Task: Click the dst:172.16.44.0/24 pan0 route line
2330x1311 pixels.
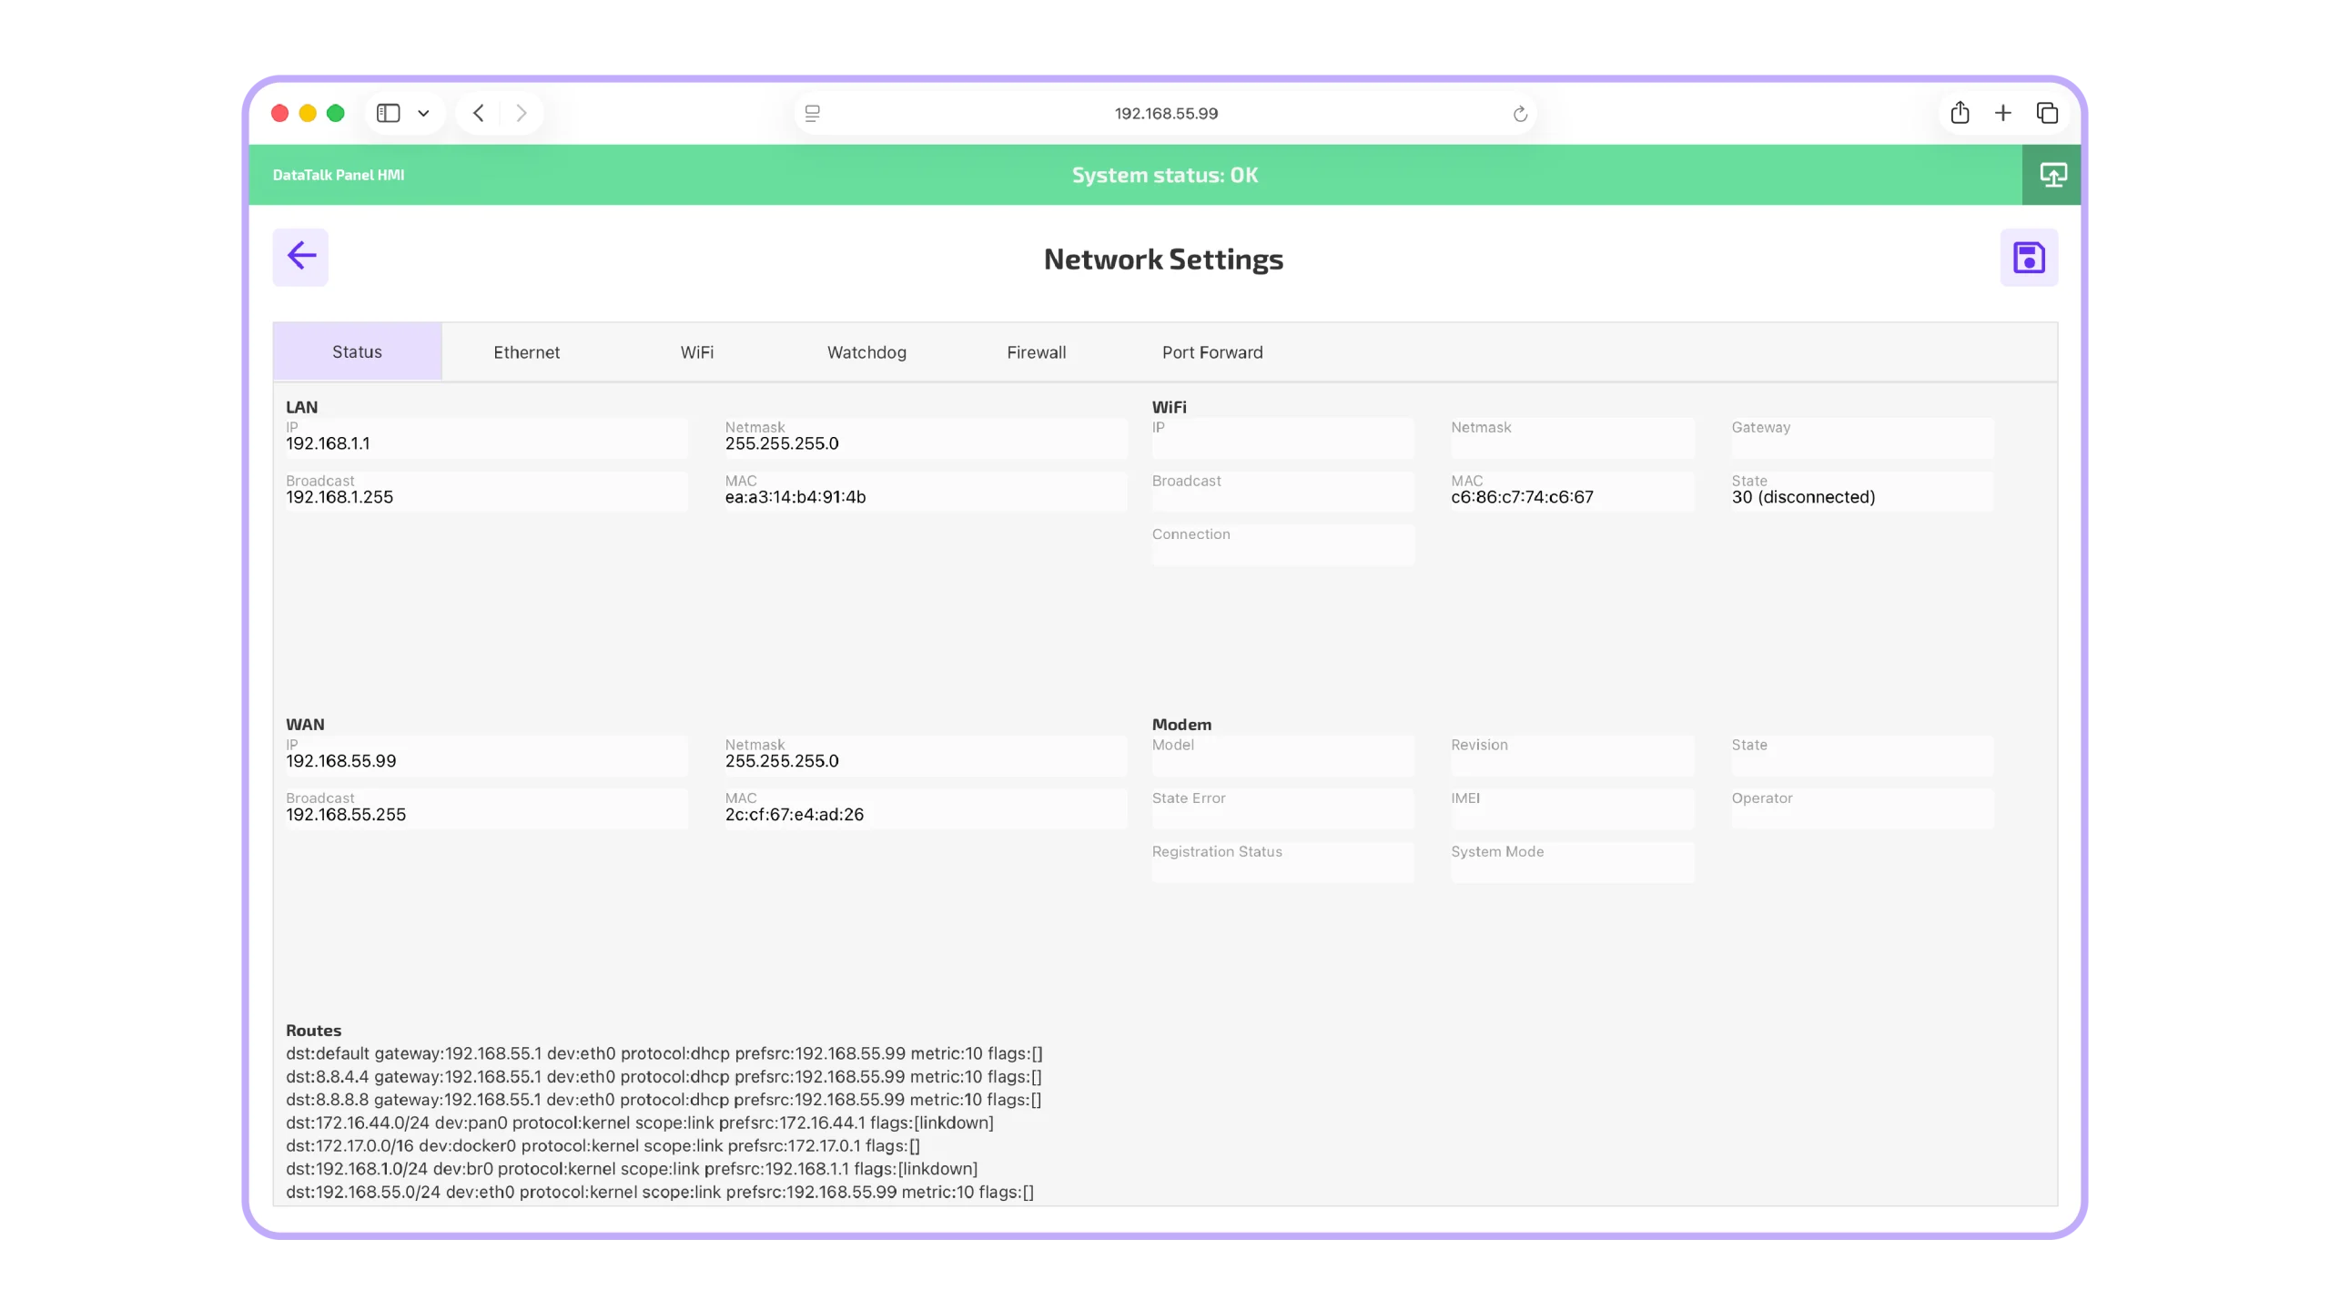Action: coord(639,1122)
